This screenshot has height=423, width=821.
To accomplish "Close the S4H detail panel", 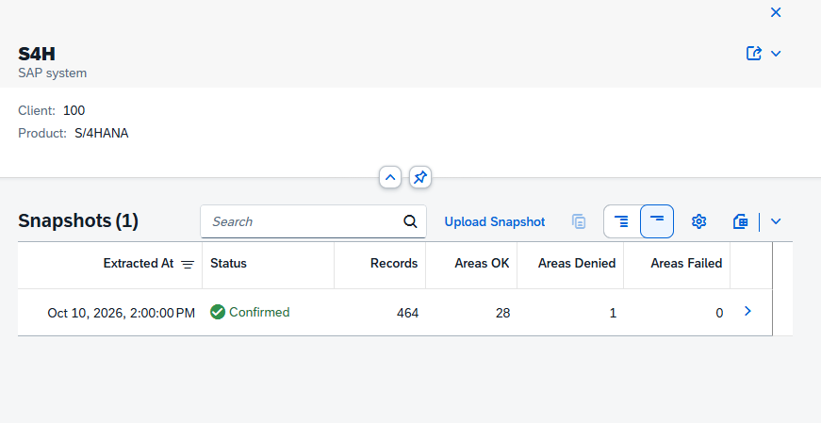I will click(x=776, y=12).
